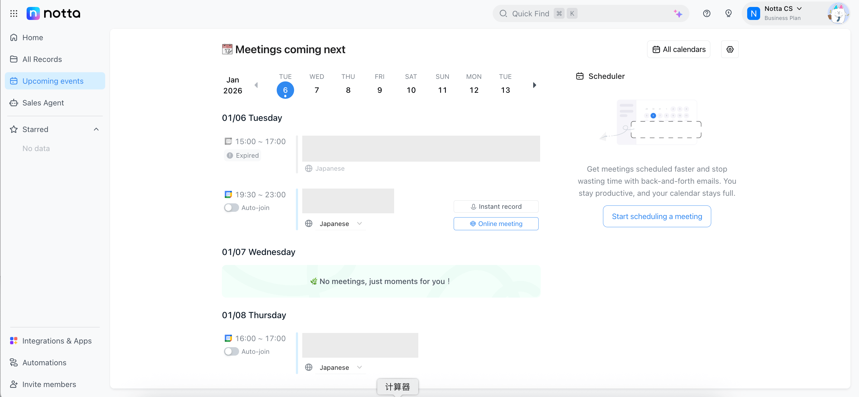The width and height of the screenshot is (859, 397).
Task: Select Upcoming events in the sidebar
Action: pyautogui.click(x=55, y=81)
